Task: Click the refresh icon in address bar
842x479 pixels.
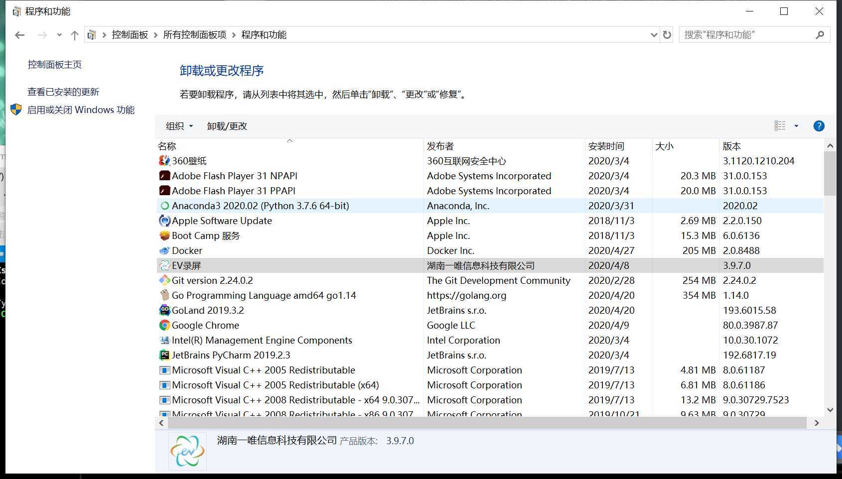Action: [667, 35]
